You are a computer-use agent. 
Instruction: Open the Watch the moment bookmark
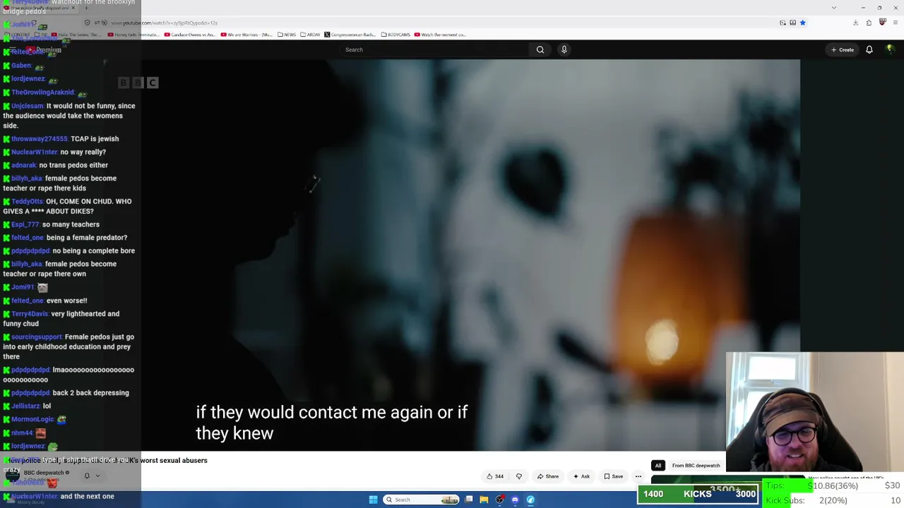point(440,35)
